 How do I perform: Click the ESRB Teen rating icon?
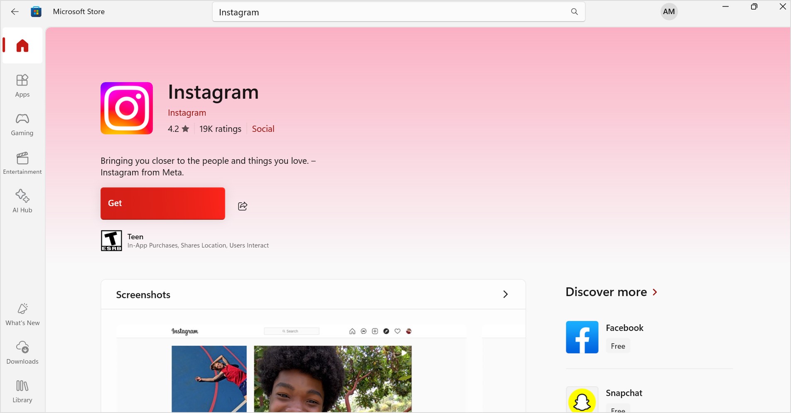click(x=111, y=241)
